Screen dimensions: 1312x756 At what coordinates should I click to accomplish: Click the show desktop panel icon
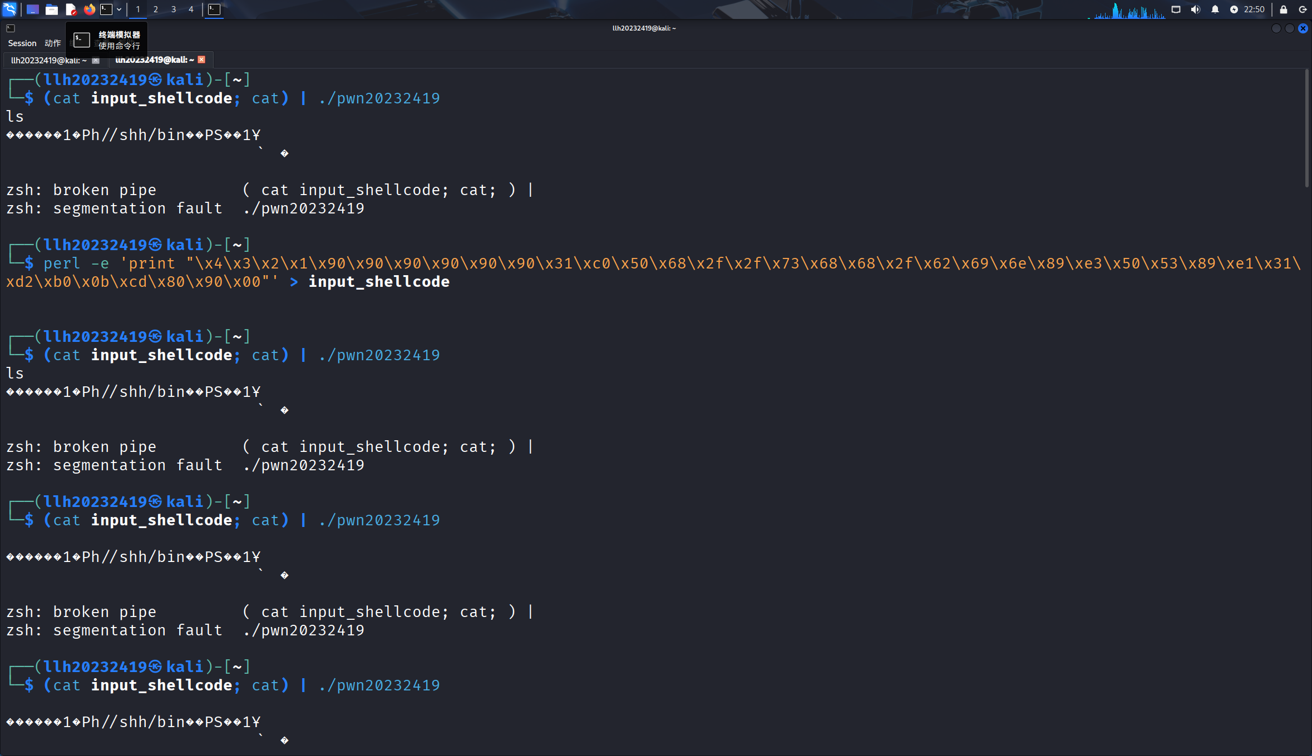[32, 9]
